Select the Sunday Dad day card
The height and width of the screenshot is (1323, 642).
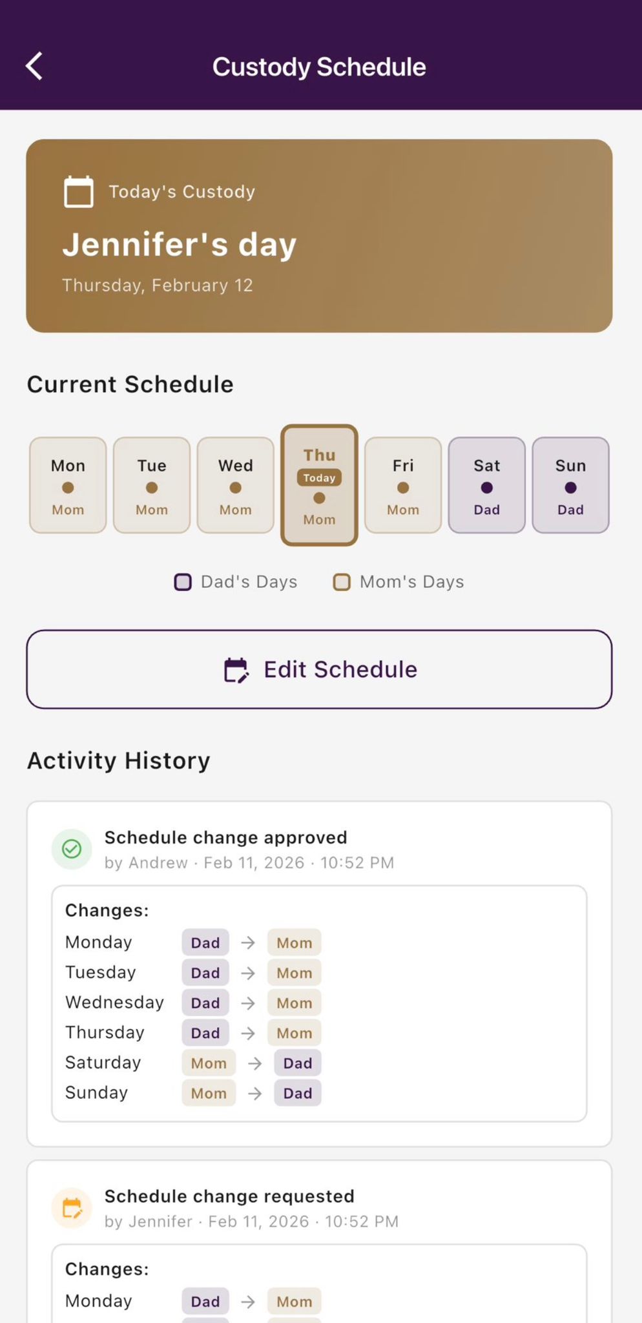coord(570,485)
